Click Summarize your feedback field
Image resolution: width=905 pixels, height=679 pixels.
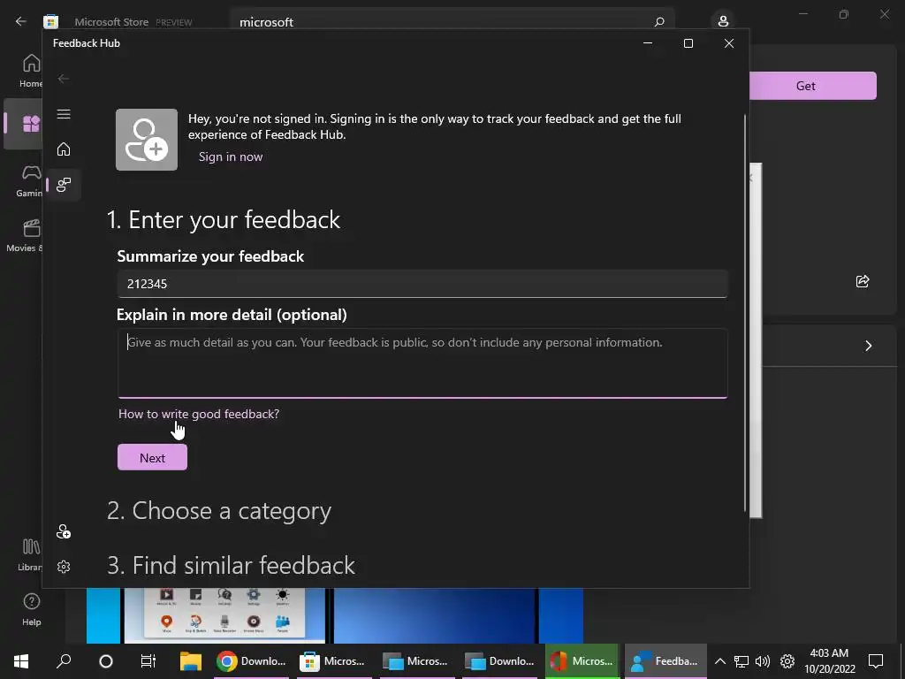(422, 284)
